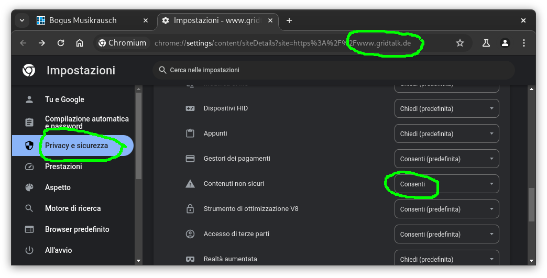Open the Appunti permission dropdown
Image resolution: width=547 pixels, height=278 pixels.
pos(446,134)
